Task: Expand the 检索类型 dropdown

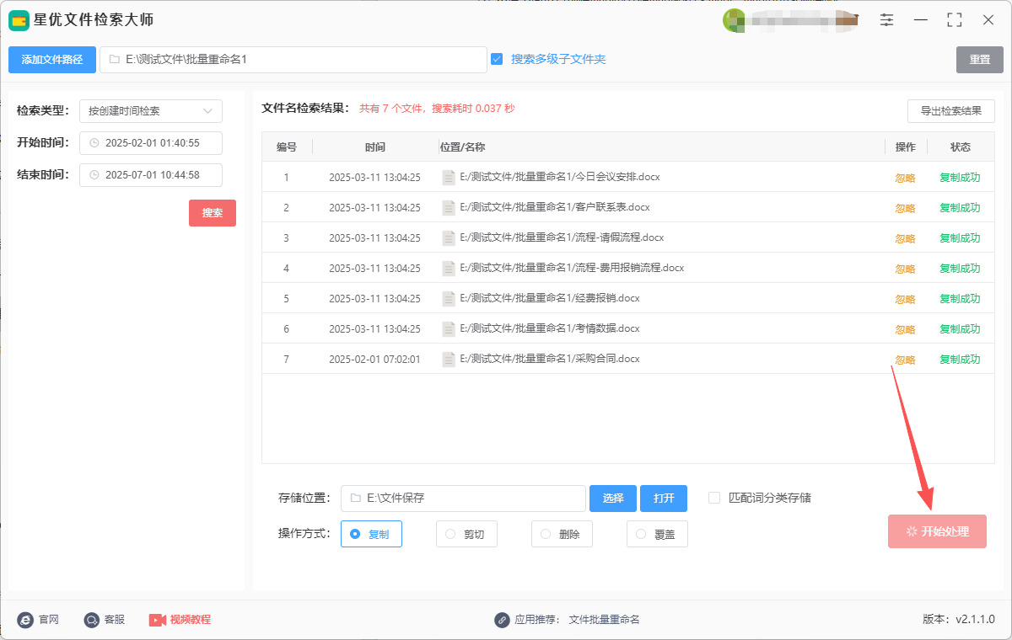Action: tap(151, 111)
